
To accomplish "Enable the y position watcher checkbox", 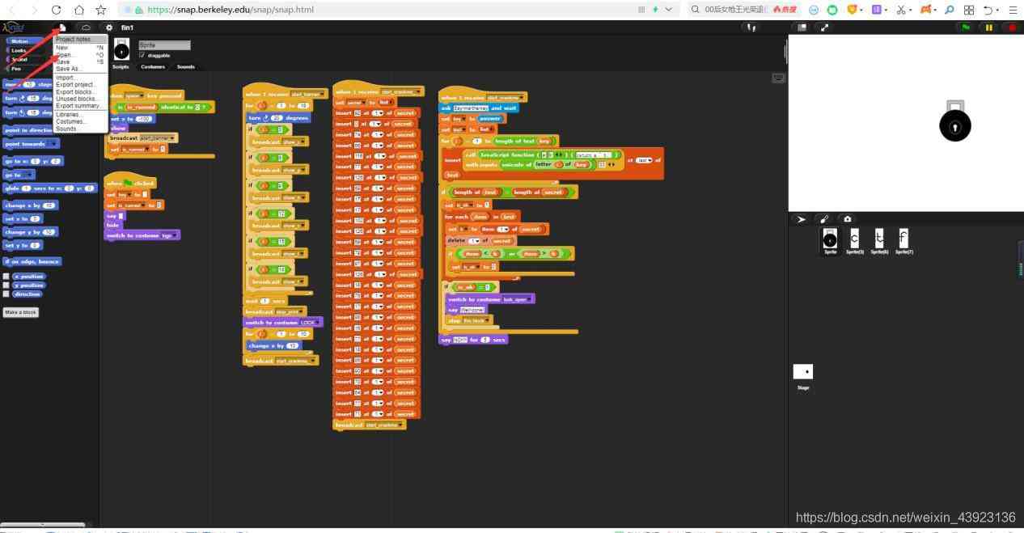I will tap(6, 285).
